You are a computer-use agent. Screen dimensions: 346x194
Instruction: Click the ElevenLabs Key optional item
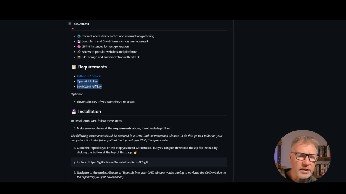point(106,102)
